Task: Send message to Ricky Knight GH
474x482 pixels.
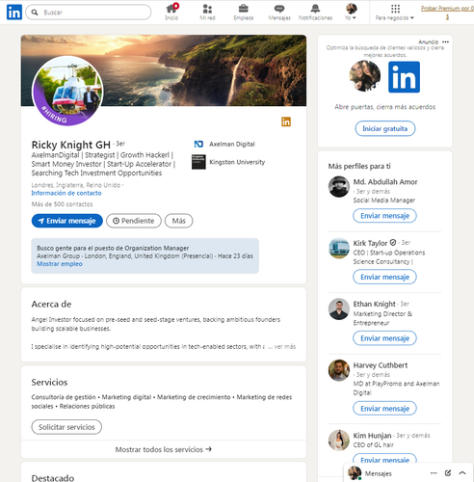Action: coord(67,221)
